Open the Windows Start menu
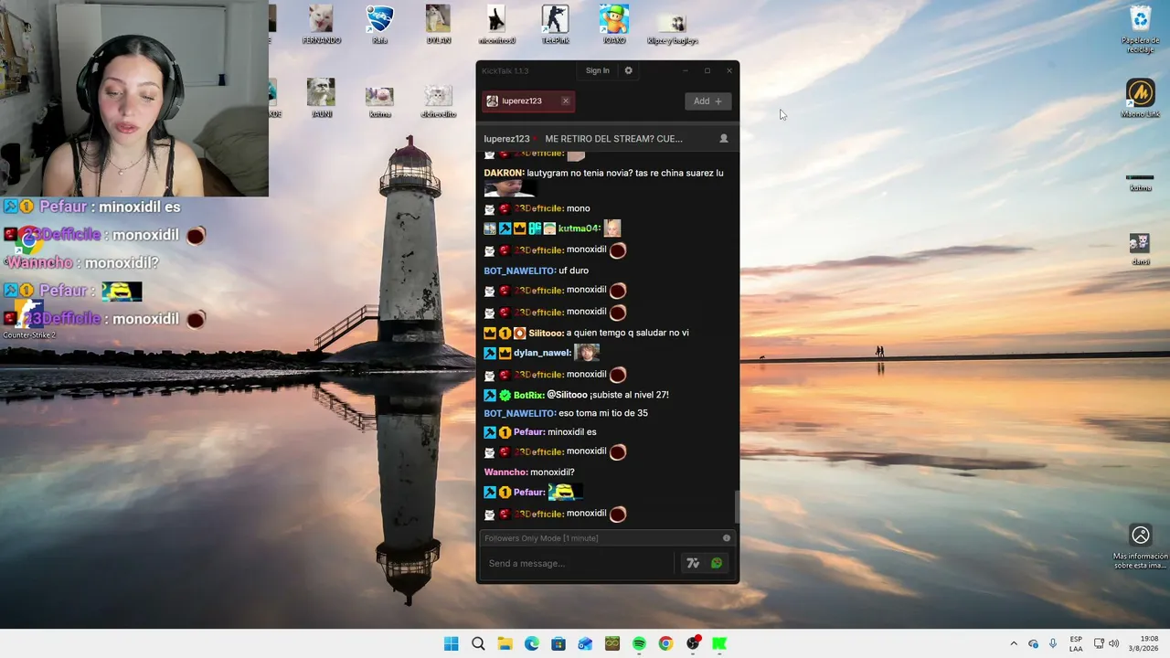This screenshot has width=1170, height=658. pos(451,643)
